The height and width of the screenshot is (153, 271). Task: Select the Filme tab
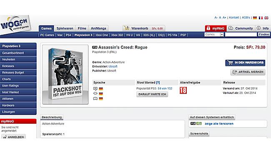tap(82, 28)
